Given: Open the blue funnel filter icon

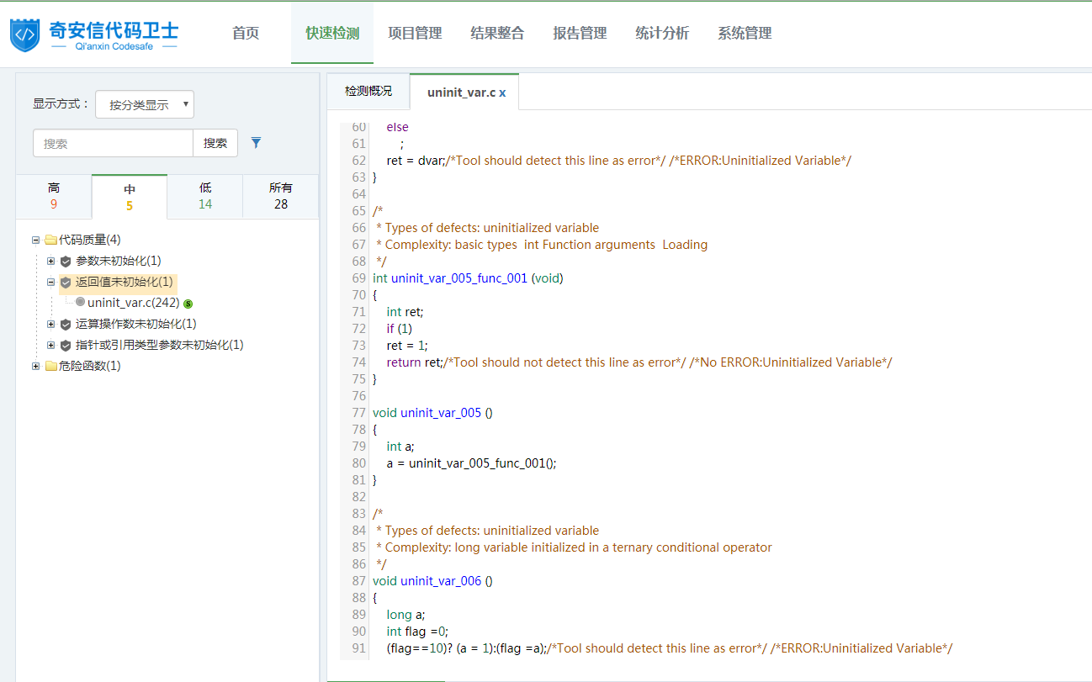Looking at the screenshot, I should [x=256, y=143].
